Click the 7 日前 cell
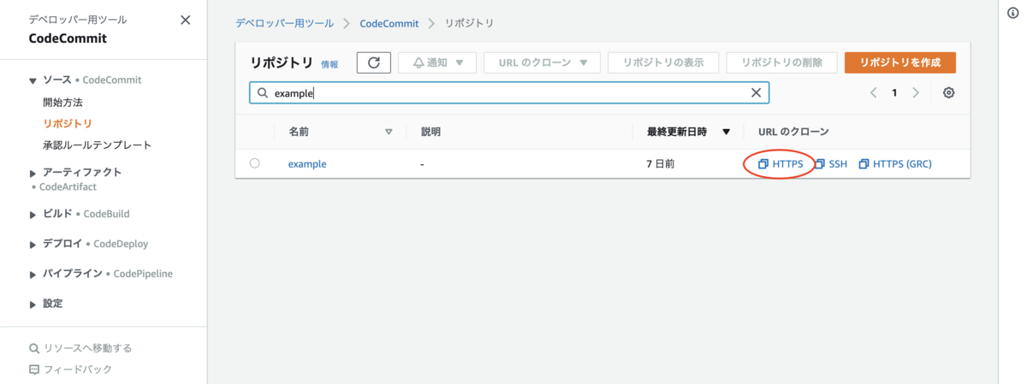 pos(661,163)
